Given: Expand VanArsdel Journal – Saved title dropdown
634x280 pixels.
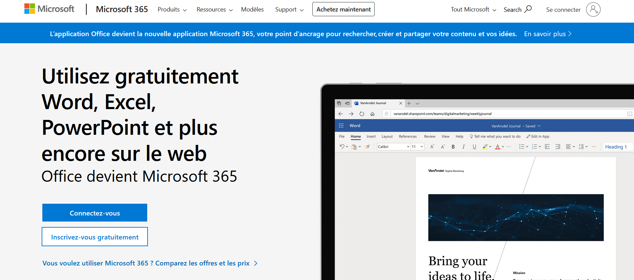Looking at the screenshot, I should 516,126.
